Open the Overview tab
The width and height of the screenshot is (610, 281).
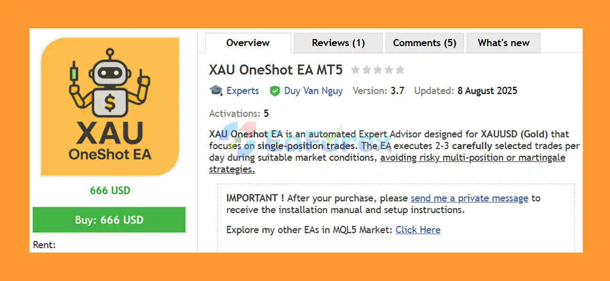pyautogui.click(x=248, y=43)
